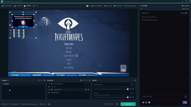Select the Game Capture source
This screenshot has width=191, height=107.
coord(69,92)
